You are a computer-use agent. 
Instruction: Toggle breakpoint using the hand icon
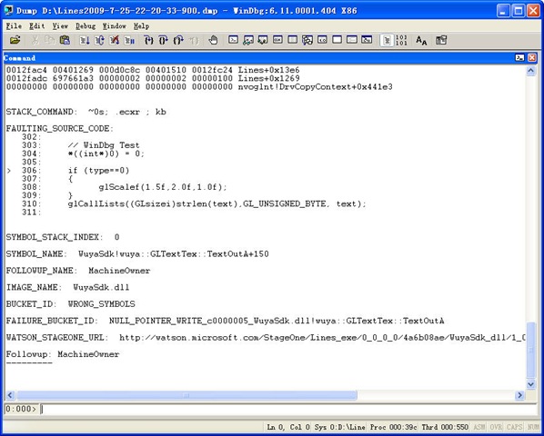[213, 40]
